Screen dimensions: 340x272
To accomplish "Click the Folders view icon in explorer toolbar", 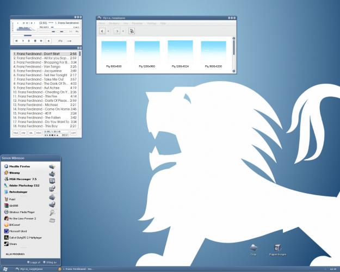I will [132, 32].
